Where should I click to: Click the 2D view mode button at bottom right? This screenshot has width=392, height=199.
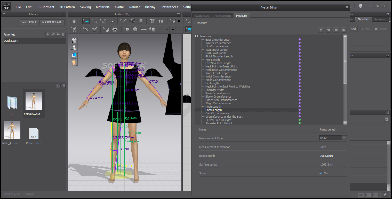pyautogui.click(x=375, y=195)
